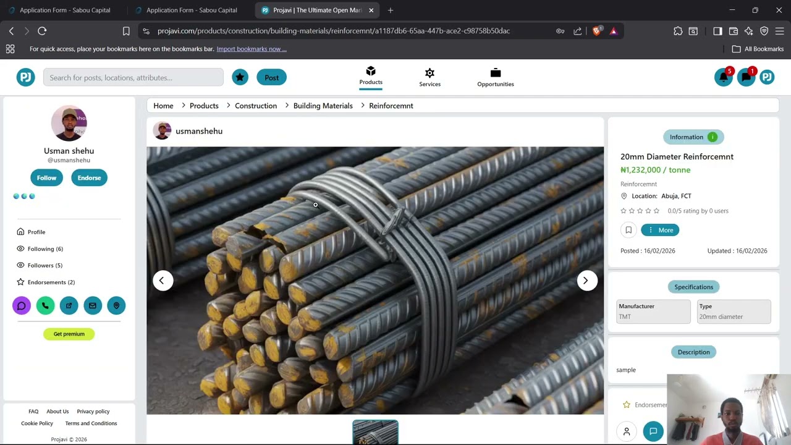Switch to first Application Form browser tab

[64, 10]
